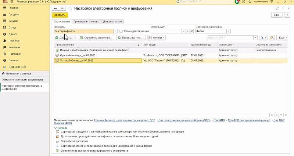Close the form with X icon

click(289, 8)
